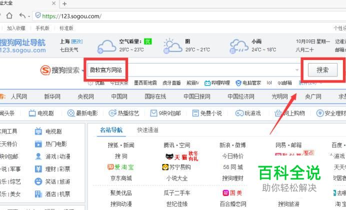
Task: Click the security shield icon in address bar
Action: coord(38,15)
